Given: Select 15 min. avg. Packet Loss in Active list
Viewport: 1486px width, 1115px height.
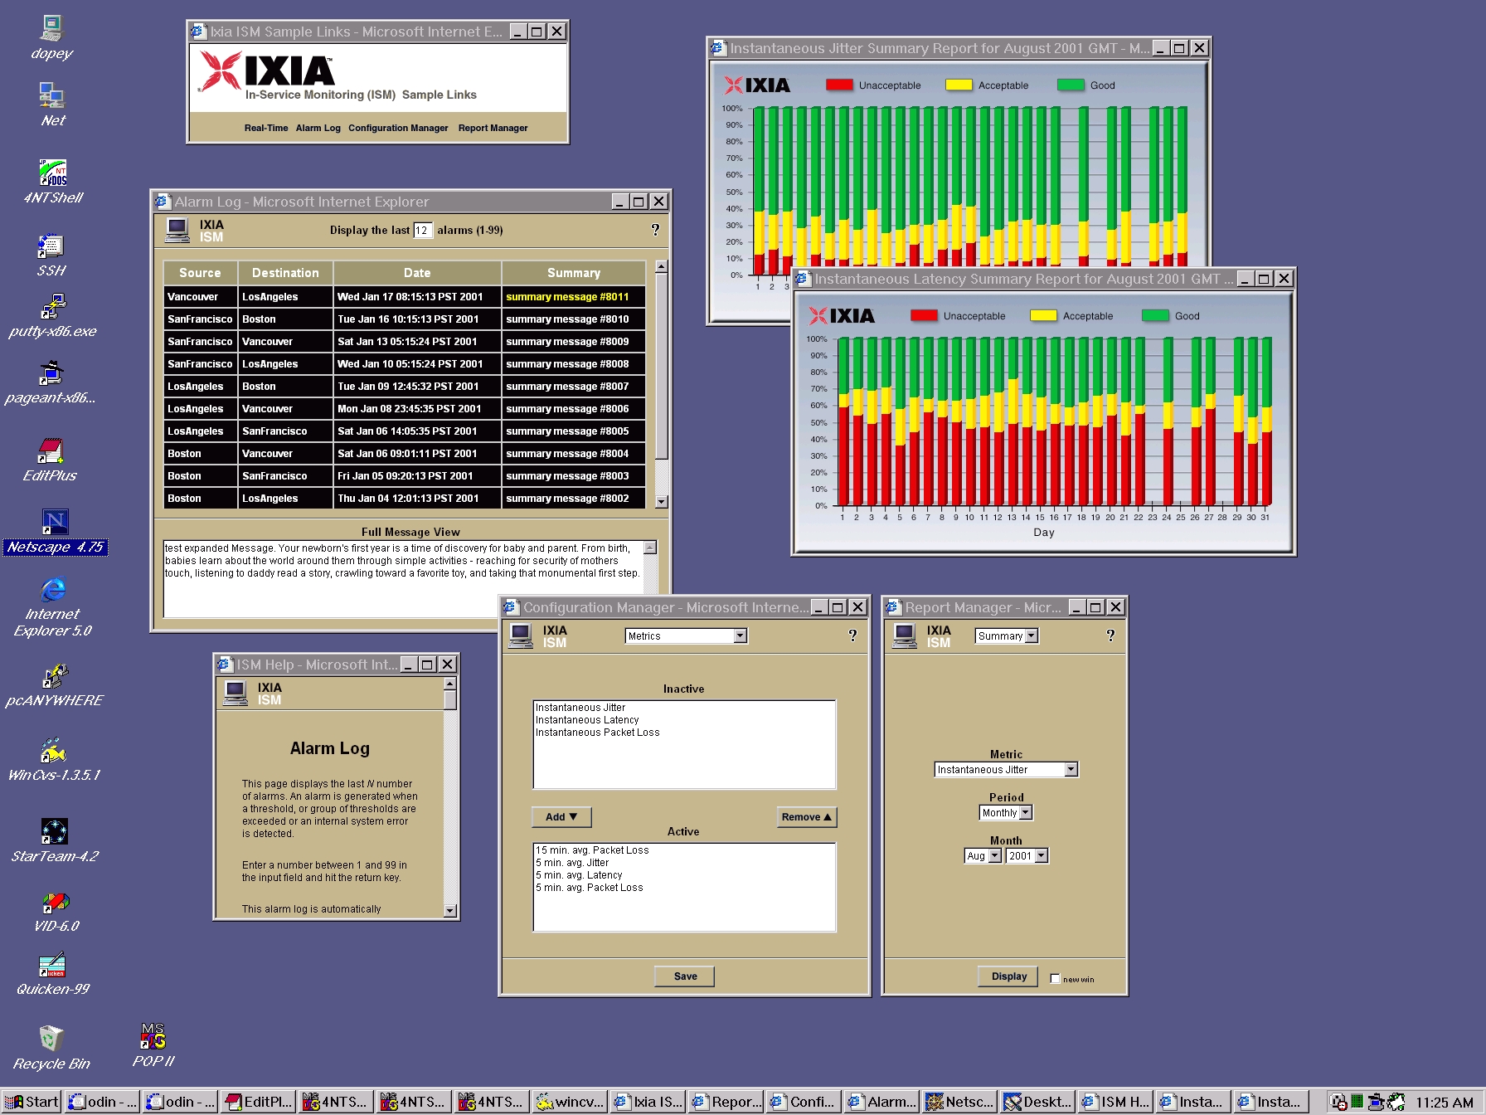Looking at the screenshot, I should click(x=592, y=850).
